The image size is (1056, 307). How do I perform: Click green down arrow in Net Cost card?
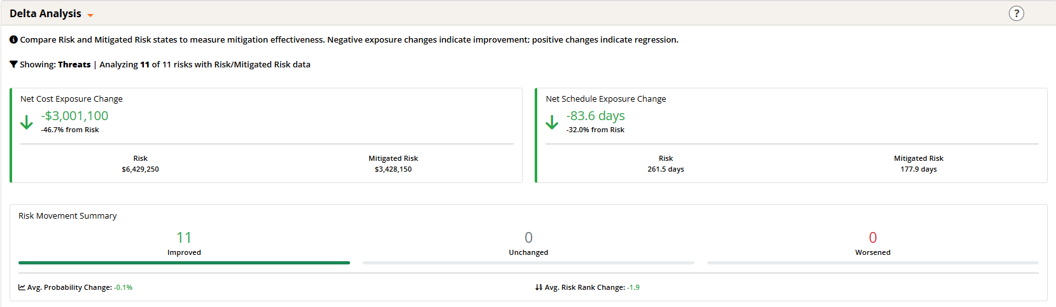click(x=27, y=122)
